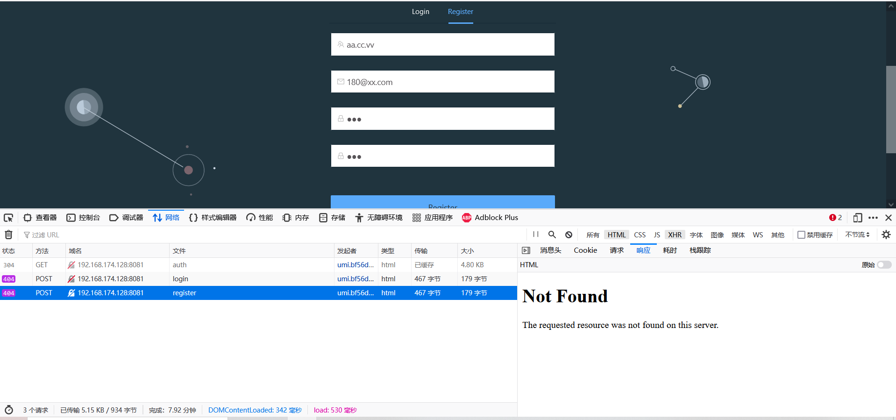Toggle the Other (其他) request filter
This screenshot has height=420, width=896.
tap(778, 235)
